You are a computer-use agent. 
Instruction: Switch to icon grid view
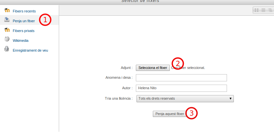[x=257, y=10]
